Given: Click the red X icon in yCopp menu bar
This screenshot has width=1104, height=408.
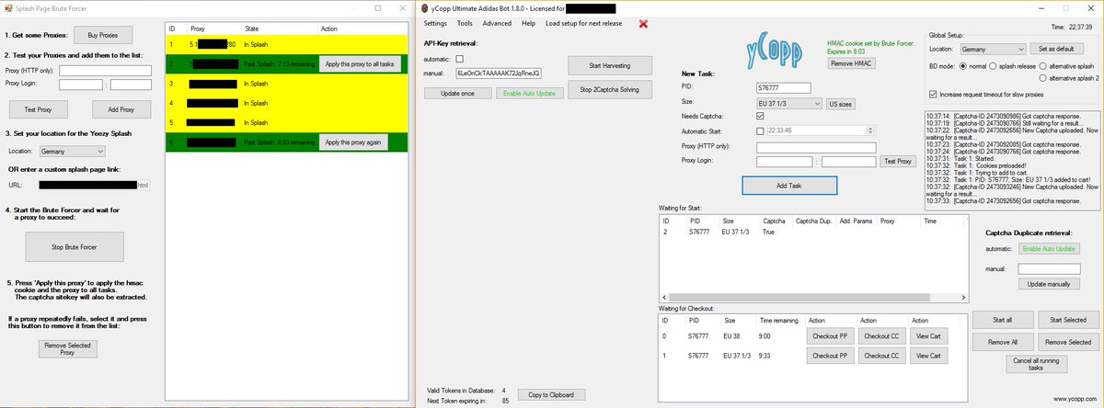Looking at the screenshot, I should 643,23.
